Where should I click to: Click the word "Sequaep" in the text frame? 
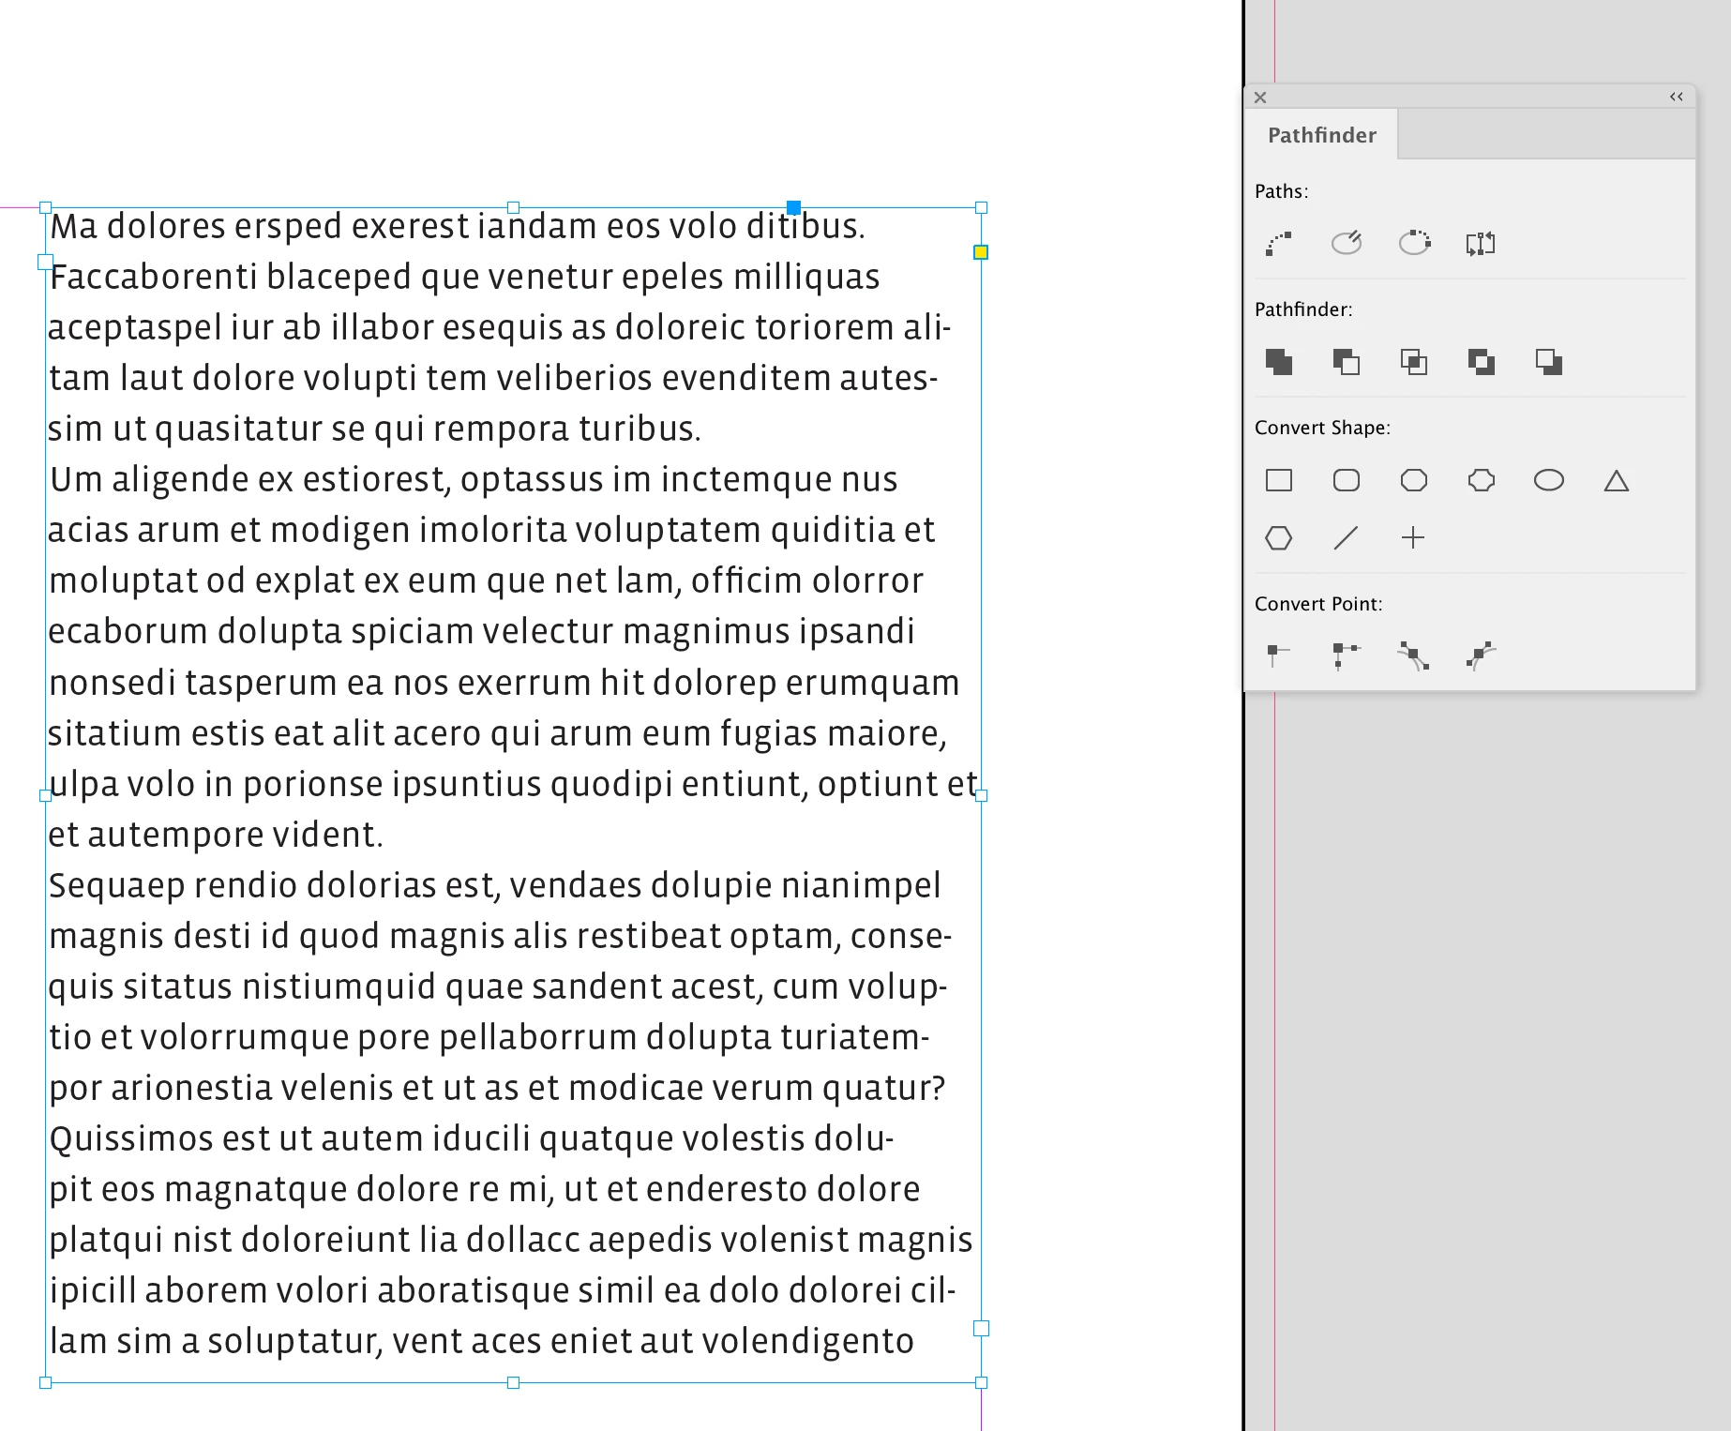[116, 887]
